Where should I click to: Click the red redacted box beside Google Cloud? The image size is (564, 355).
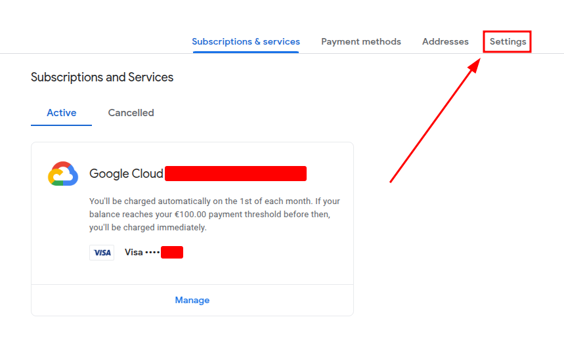click(x=236, y=174)
